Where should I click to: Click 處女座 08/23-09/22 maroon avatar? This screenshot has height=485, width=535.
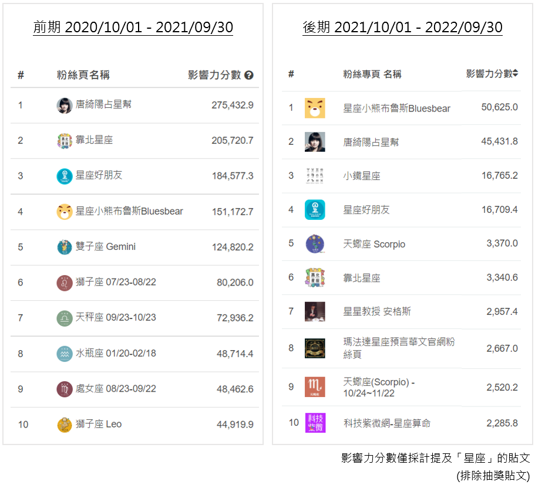(65, 389)
